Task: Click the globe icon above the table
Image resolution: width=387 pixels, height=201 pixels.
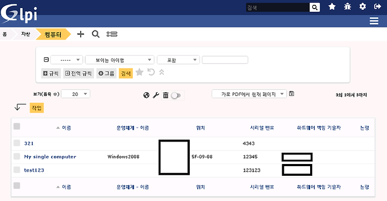Action: 146,95
